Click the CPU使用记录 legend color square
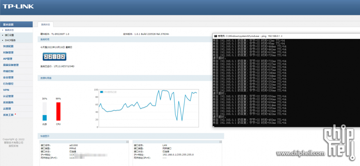 (x=101, y=92)
